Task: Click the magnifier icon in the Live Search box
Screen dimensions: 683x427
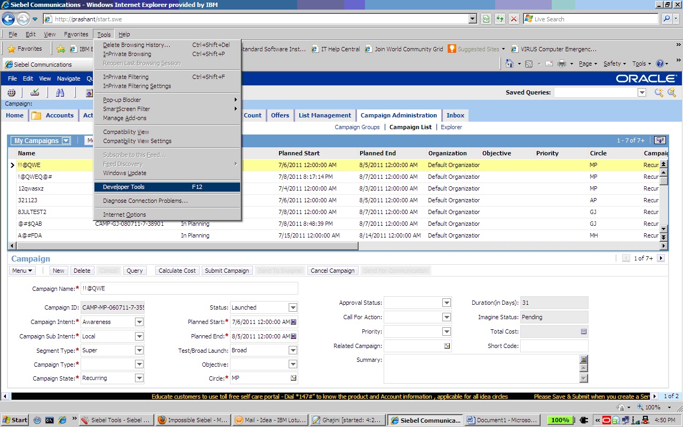Action: tap(668, 19)
